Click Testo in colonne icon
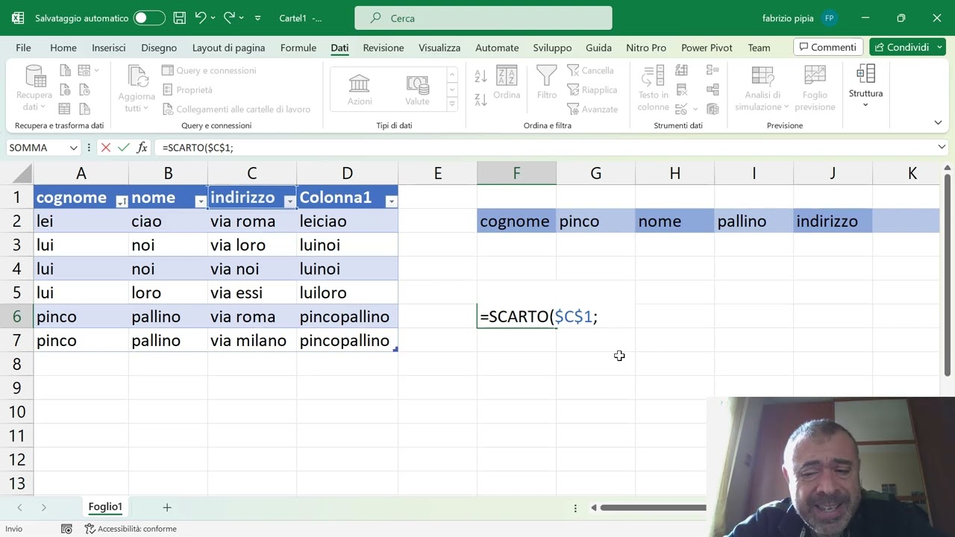The height and width of the screenshot is (537, 955). 653,88
